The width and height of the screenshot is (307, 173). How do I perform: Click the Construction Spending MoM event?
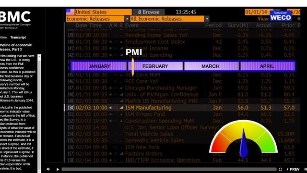click(159, 121)
